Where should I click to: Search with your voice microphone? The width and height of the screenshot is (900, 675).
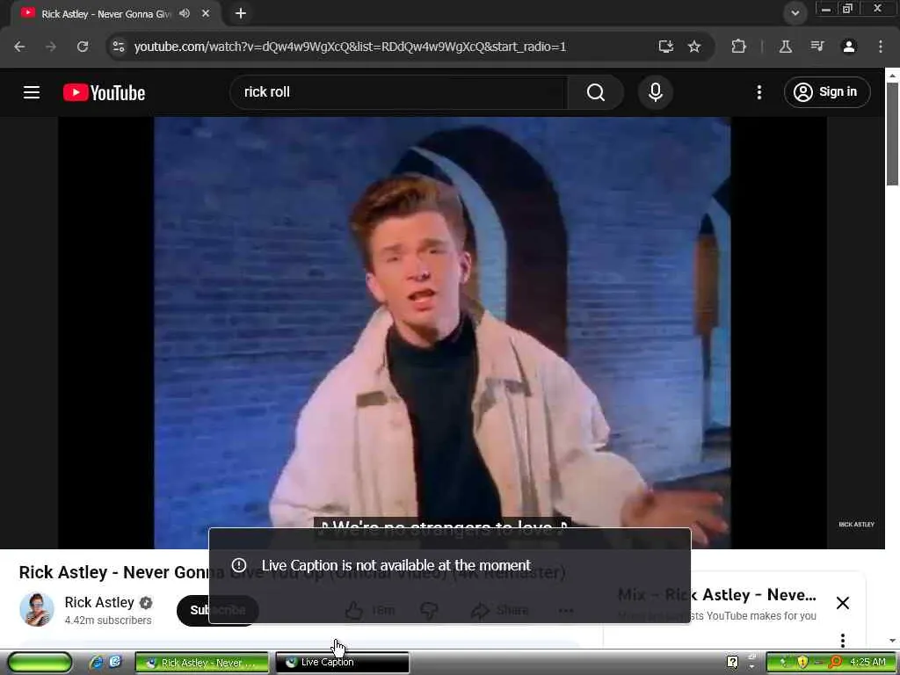click(656, 91)
